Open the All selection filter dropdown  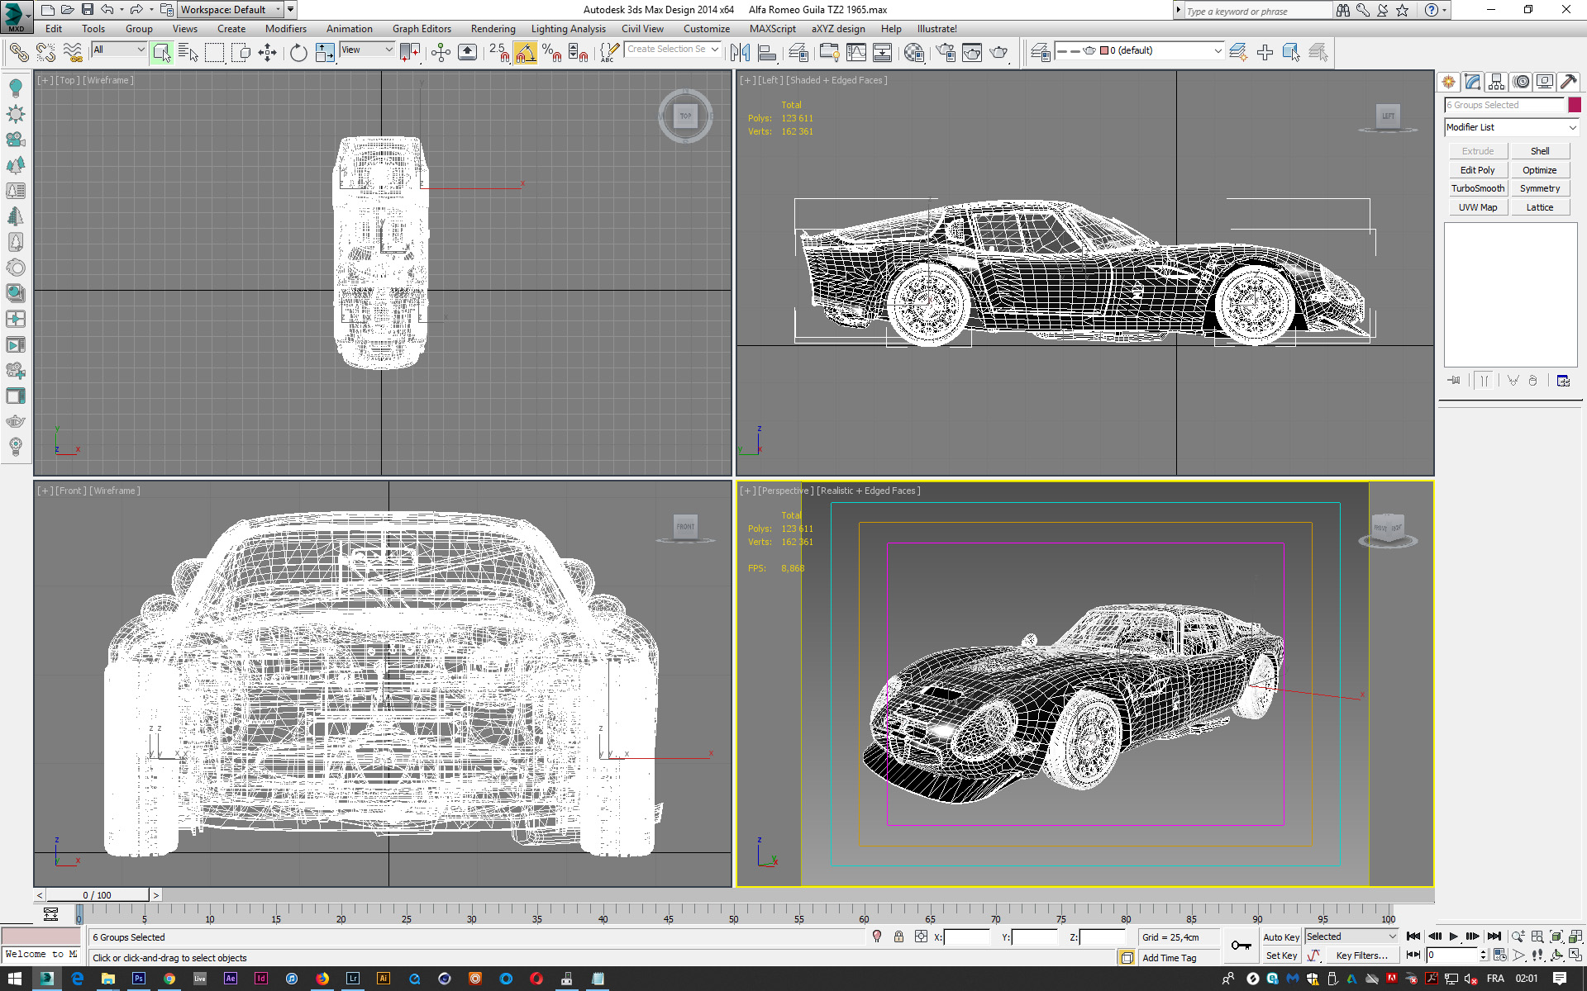coord(118,50)
